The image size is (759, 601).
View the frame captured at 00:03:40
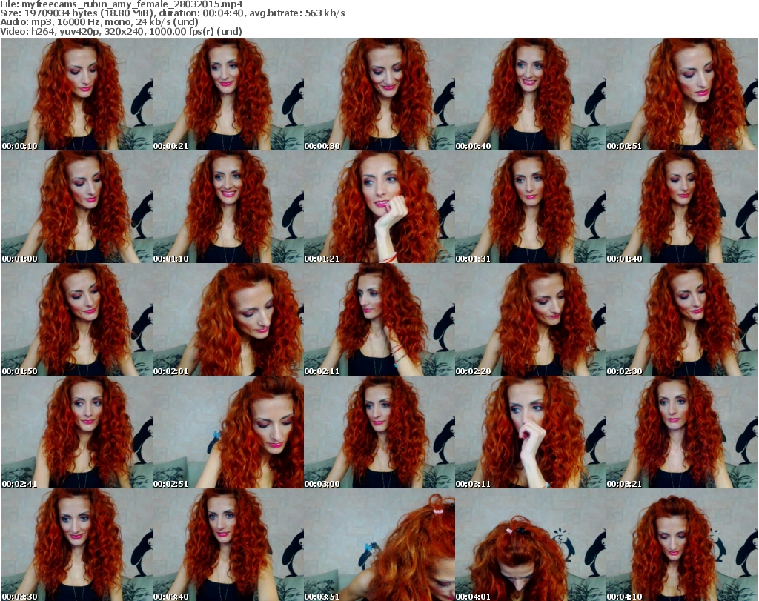pos(228,545)
